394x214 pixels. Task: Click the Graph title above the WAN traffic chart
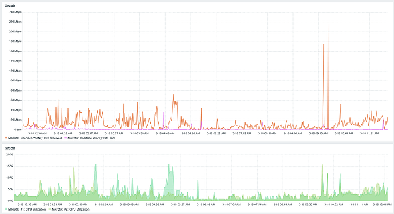[10, 6]
